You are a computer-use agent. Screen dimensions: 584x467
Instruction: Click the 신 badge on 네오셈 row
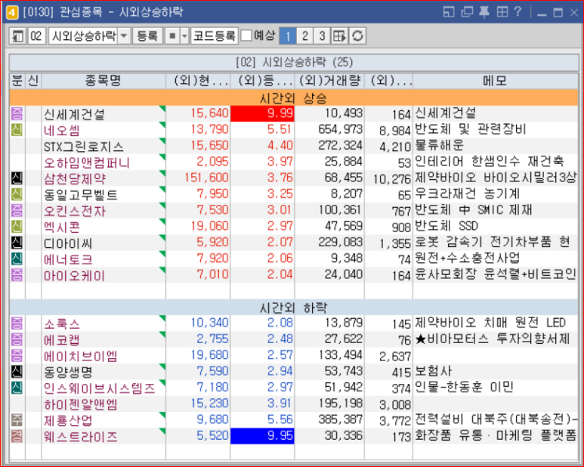(x=17, y=130)
